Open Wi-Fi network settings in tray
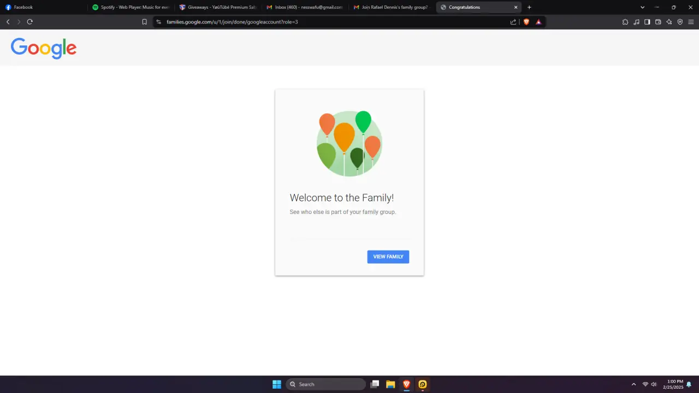This screenshot has height=393, width=699. coord(645,384)
